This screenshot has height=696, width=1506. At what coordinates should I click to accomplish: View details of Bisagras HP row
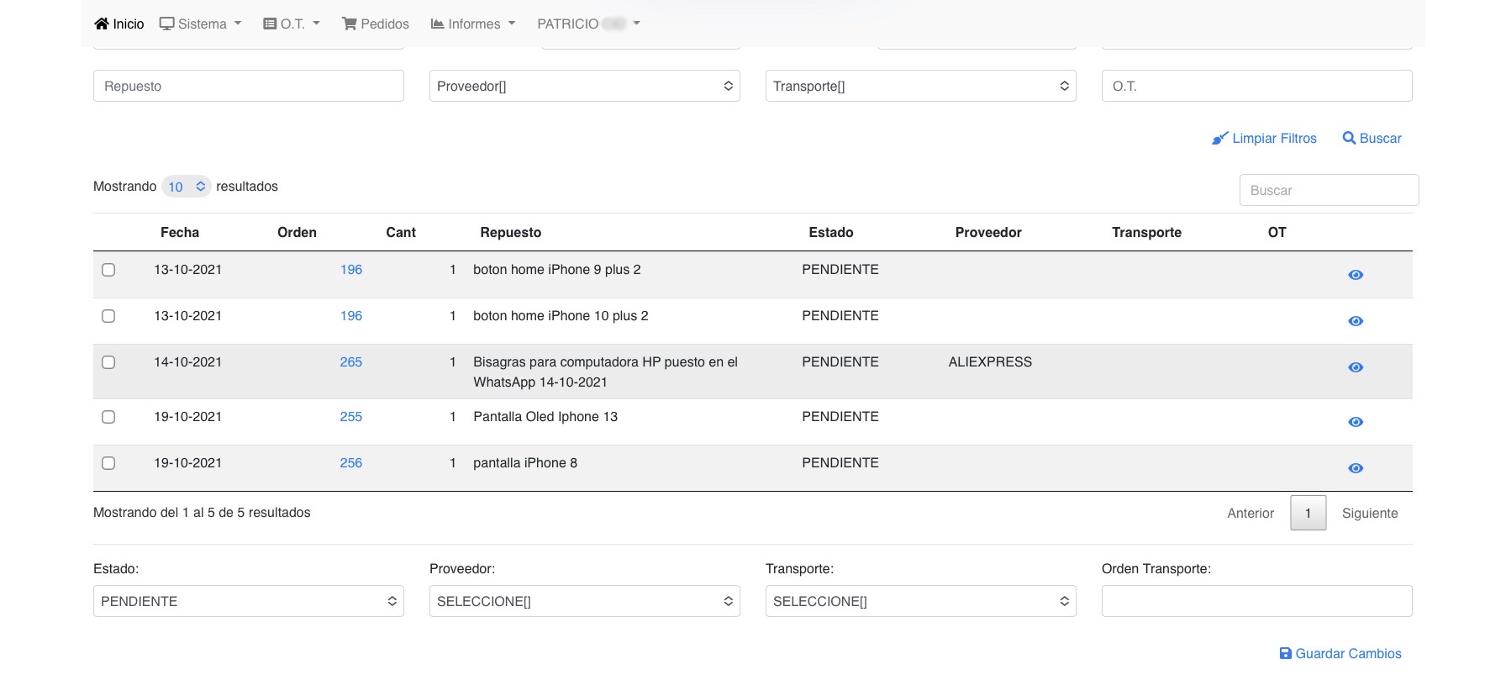coord(1356,367)
